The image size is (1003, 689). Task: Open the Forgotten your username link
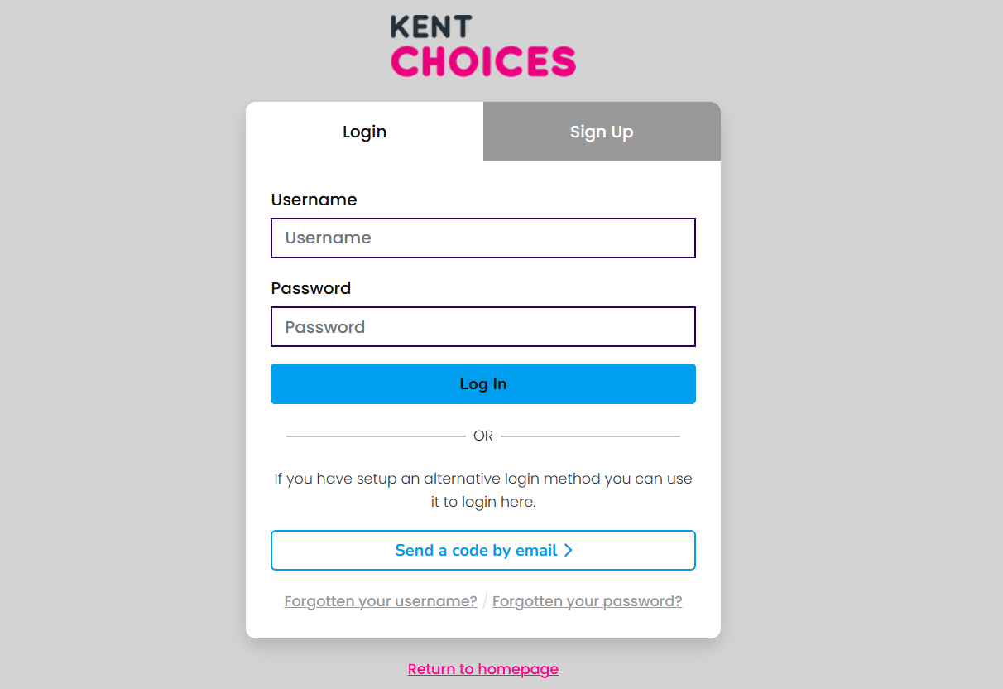point(381,601)
